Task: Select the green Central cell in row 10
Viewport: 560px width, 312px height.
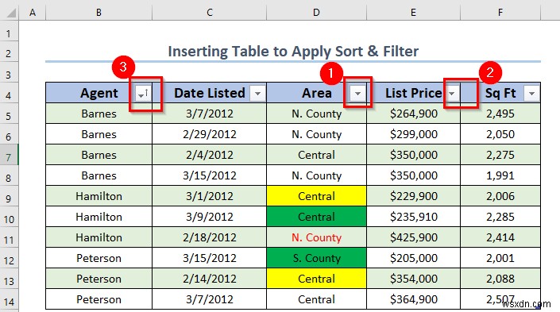Action: coord(316,217)
